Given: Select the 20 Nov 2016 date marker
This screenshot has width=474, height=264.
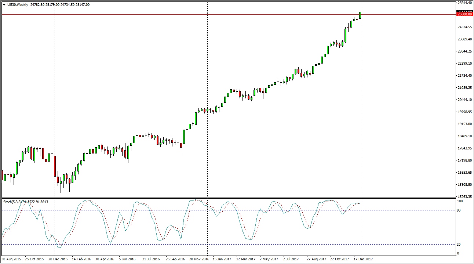Looking at the screenshot, I should 199,259.
